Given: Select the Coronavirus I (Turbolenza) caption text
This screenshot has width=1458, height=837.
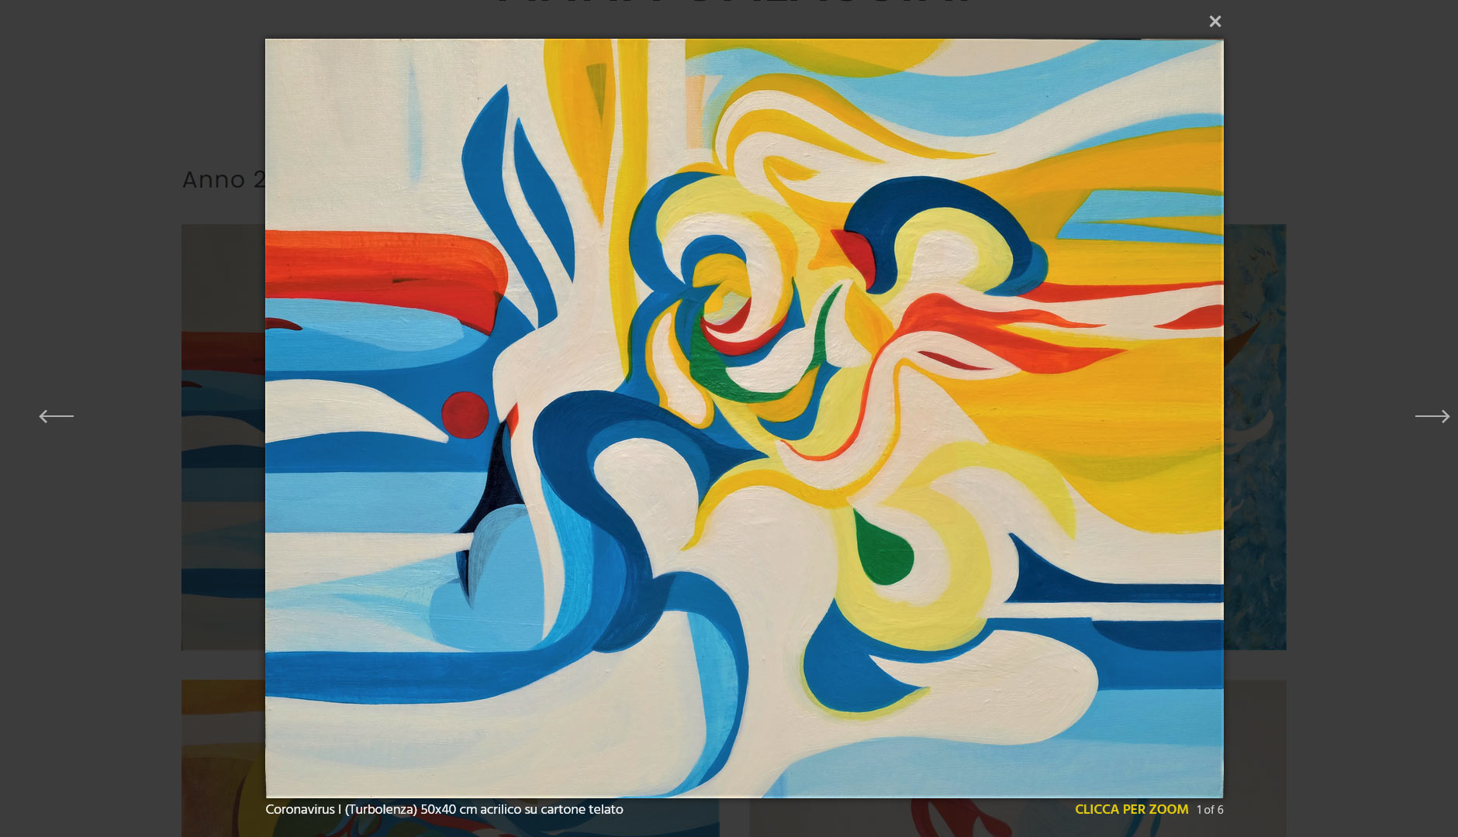Looking at the screenshot, I should coord(444,809).
